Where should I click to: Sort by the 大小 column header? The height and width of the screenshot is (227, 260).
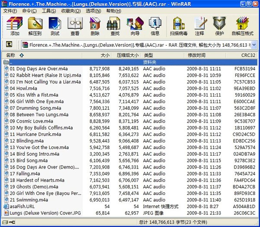(97, 55)
